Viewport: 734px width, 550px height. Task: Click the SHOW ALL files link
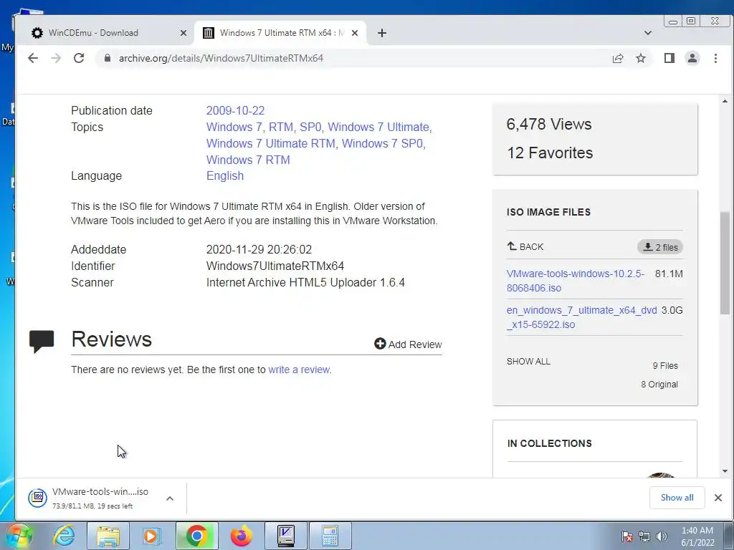pos(528,362)
